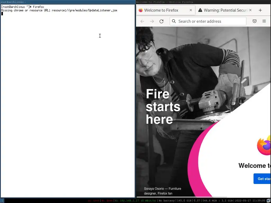Screen dimensions: 271x203
Task: Click the date and time in status bar
Action: 250,201
